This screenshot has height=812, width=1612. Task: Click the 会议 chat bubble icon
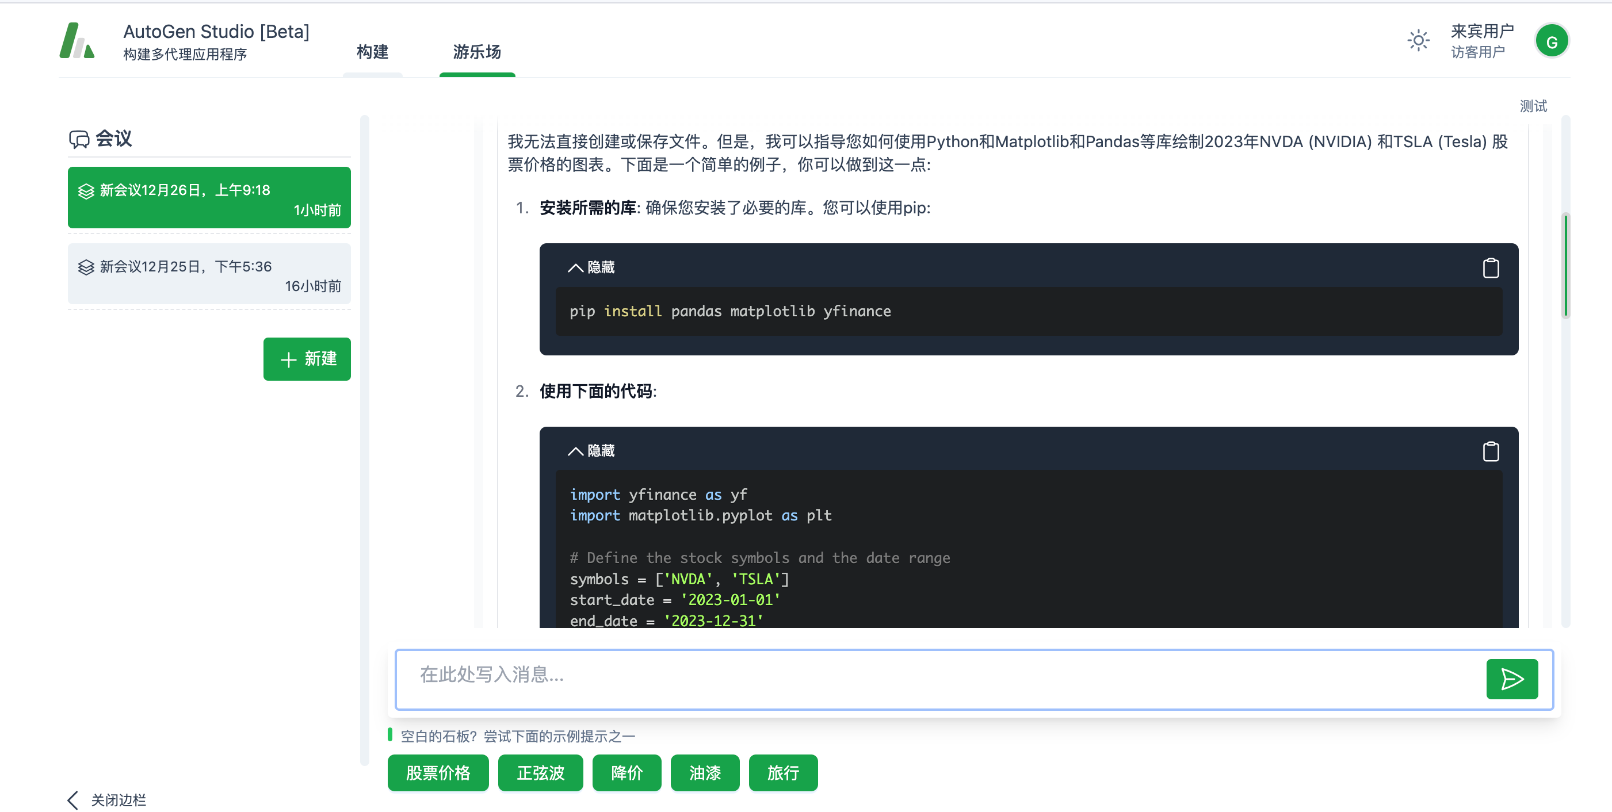tap(79, 139)
